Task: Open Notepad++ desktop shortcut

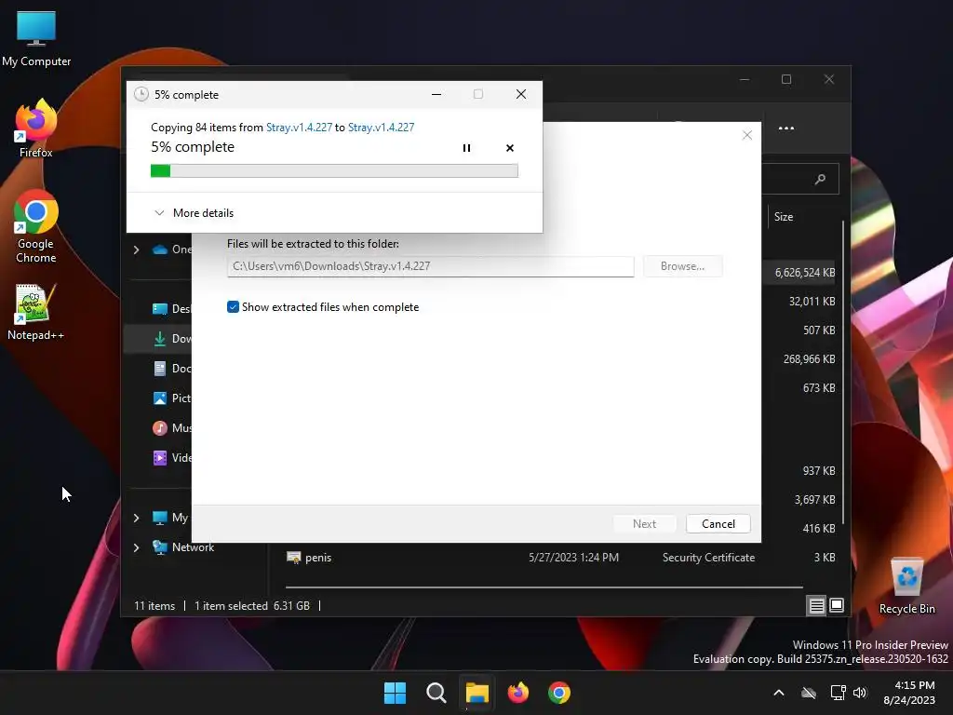Action: coord(35,312)
